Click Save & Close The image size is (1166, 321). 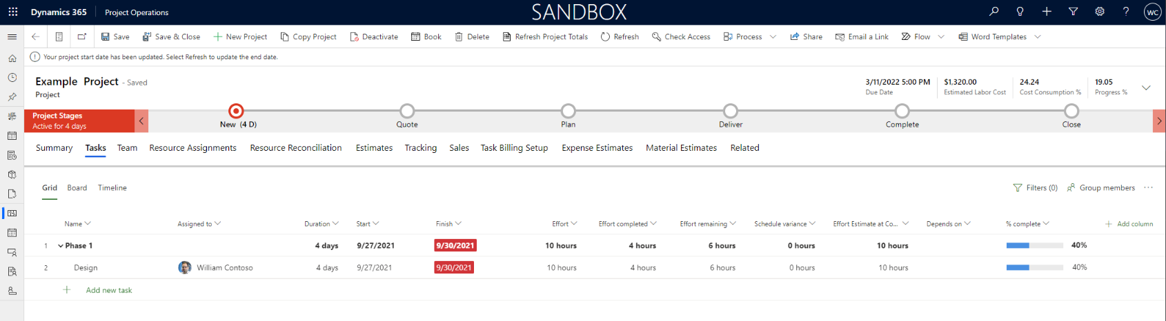(171, 37)
